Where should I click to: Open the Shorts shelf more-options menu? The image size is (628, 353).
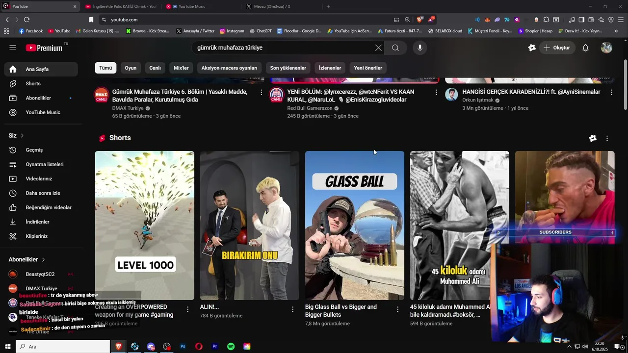click(x=607, y=138)
